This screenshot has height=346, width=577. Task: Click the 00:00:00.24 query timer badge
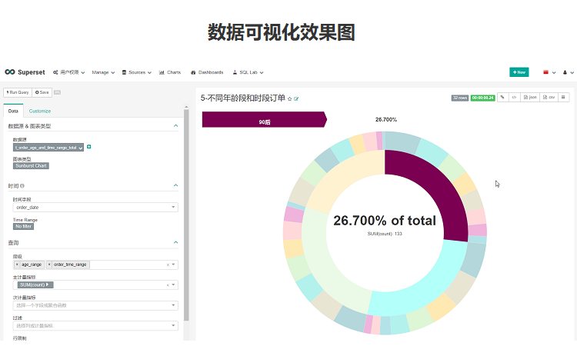pos(483,98)
